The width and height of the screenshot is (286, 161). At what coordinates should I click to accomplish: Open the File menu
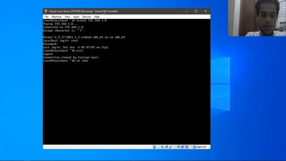point(46,17)
